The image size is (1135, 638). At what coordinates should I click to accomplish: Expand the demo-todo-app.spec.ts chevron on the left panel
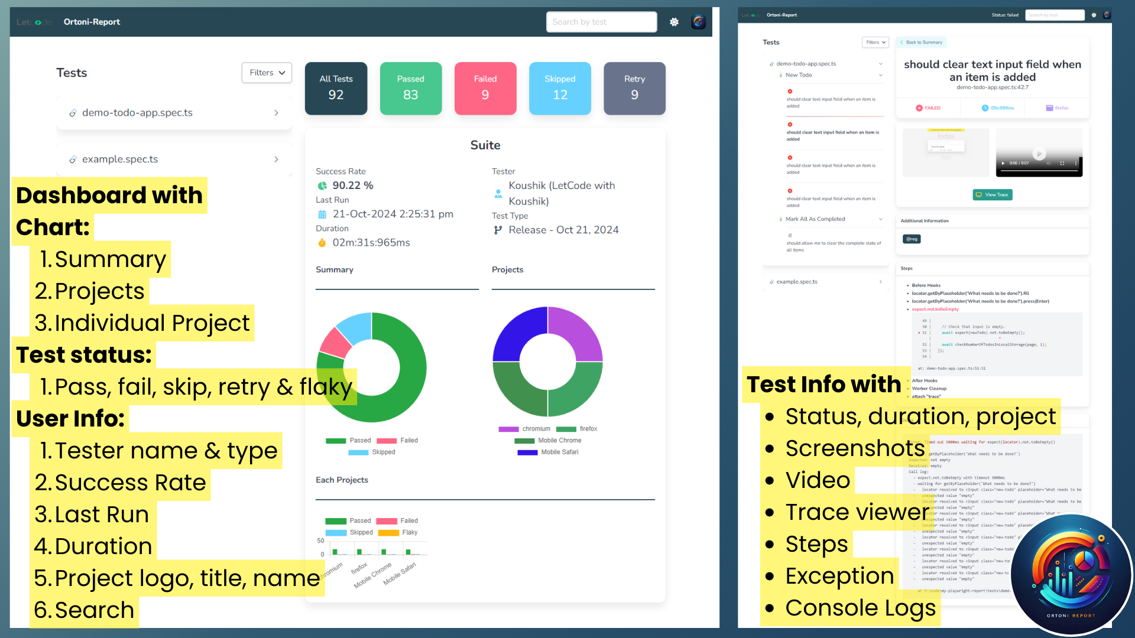pos(276,113)
